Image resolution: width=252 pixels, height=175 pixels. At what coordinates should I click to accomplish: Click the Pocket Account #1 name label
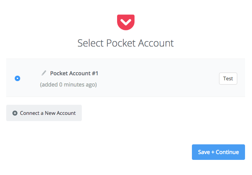pos(74,73)
